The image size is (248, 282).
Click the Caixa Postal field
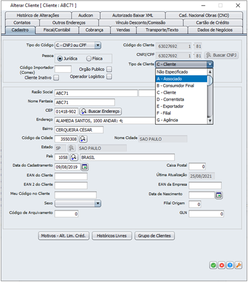(197, 166)
